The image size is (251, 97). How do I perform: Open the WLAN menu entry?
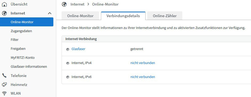click(x=16, y=93)
